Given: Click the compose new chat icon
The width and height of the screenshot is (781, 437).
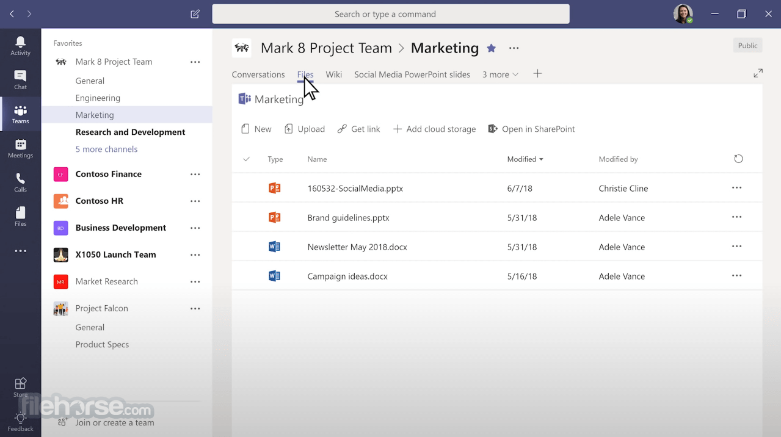Looking at the screenshot, I should (195, 13).
